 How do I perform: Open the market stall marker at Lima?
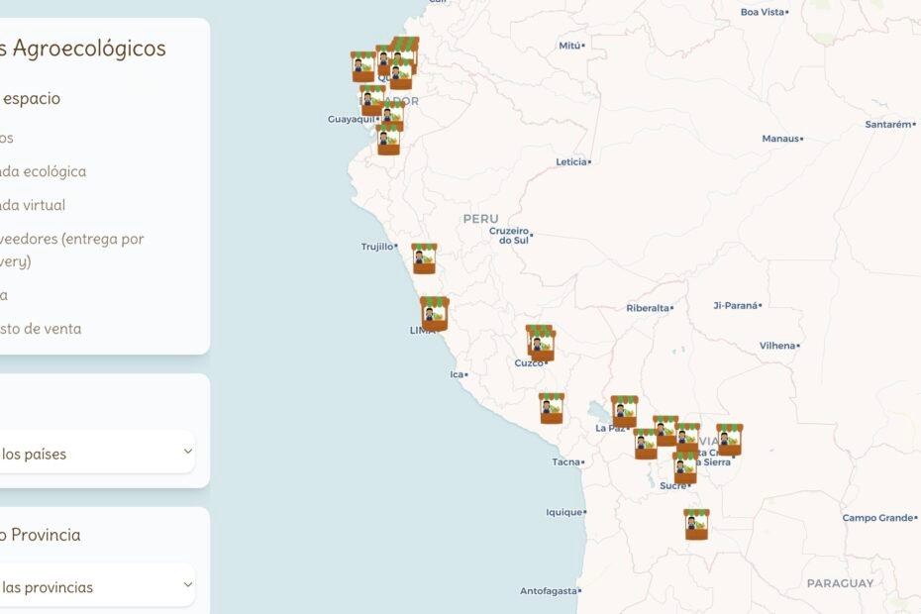pos(434,313)
